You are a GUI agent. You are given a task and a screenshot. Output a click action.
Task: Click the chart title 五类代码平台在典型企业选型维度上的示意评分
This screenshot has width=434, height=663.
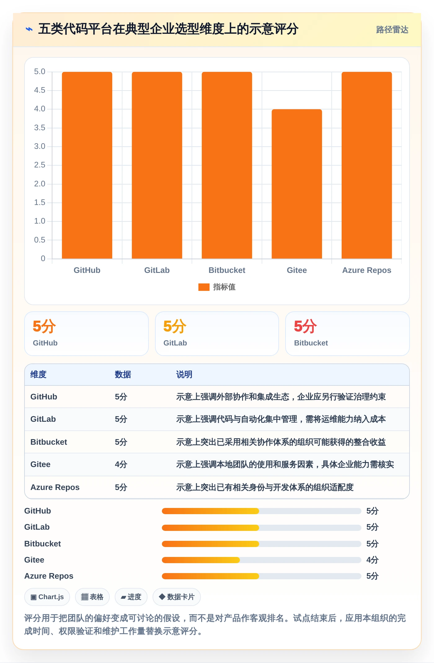168,29
